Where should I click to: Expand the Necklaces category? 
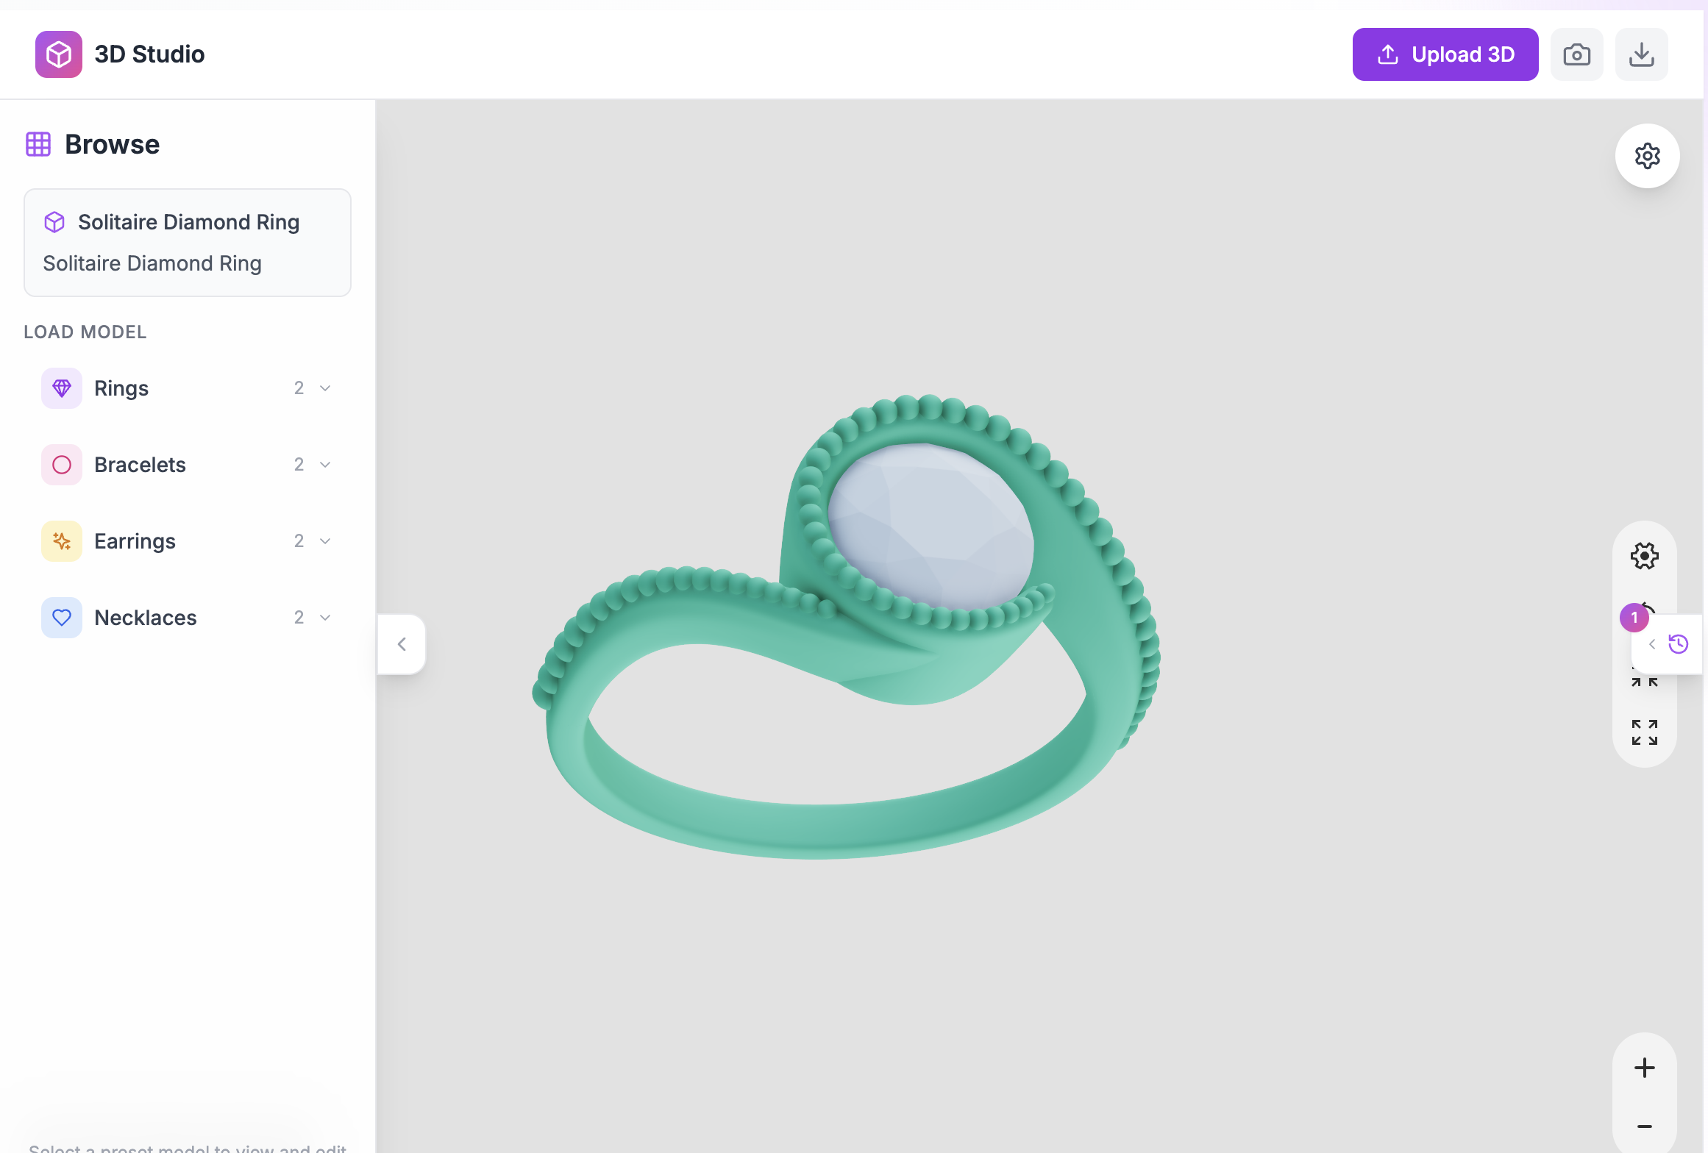(x=188, y=618)
